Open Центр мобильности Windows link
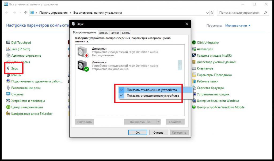Image resolution: width=274 pixels, height=161 pixels. [218, 101]
